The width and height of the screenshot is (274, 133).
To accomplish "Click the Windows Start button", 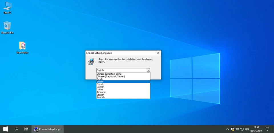I will 5,129.
